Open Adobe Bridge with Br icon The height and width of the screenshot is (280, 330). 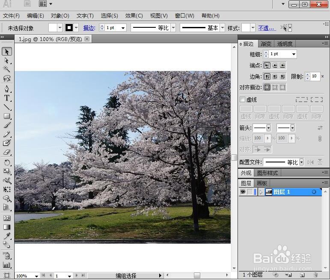pos(27,4)
